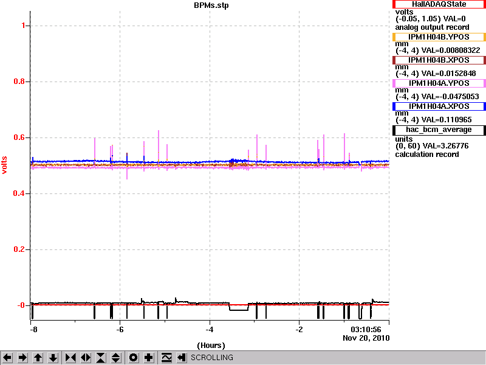Image resolution: width=486 pixels, height=365 pixels.
Task: Click the x-axis tick label -8
Action: (33, 329)
